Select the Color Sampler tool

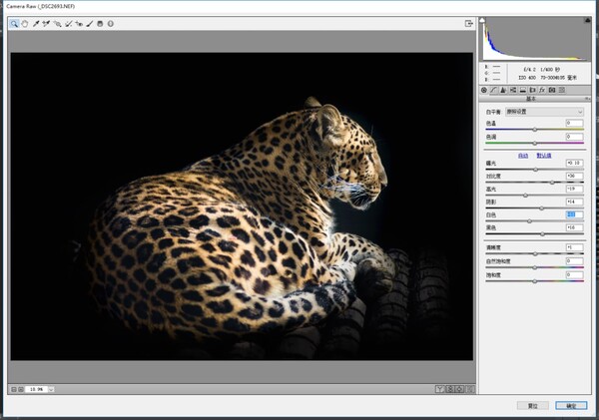(x=46, y=24)
